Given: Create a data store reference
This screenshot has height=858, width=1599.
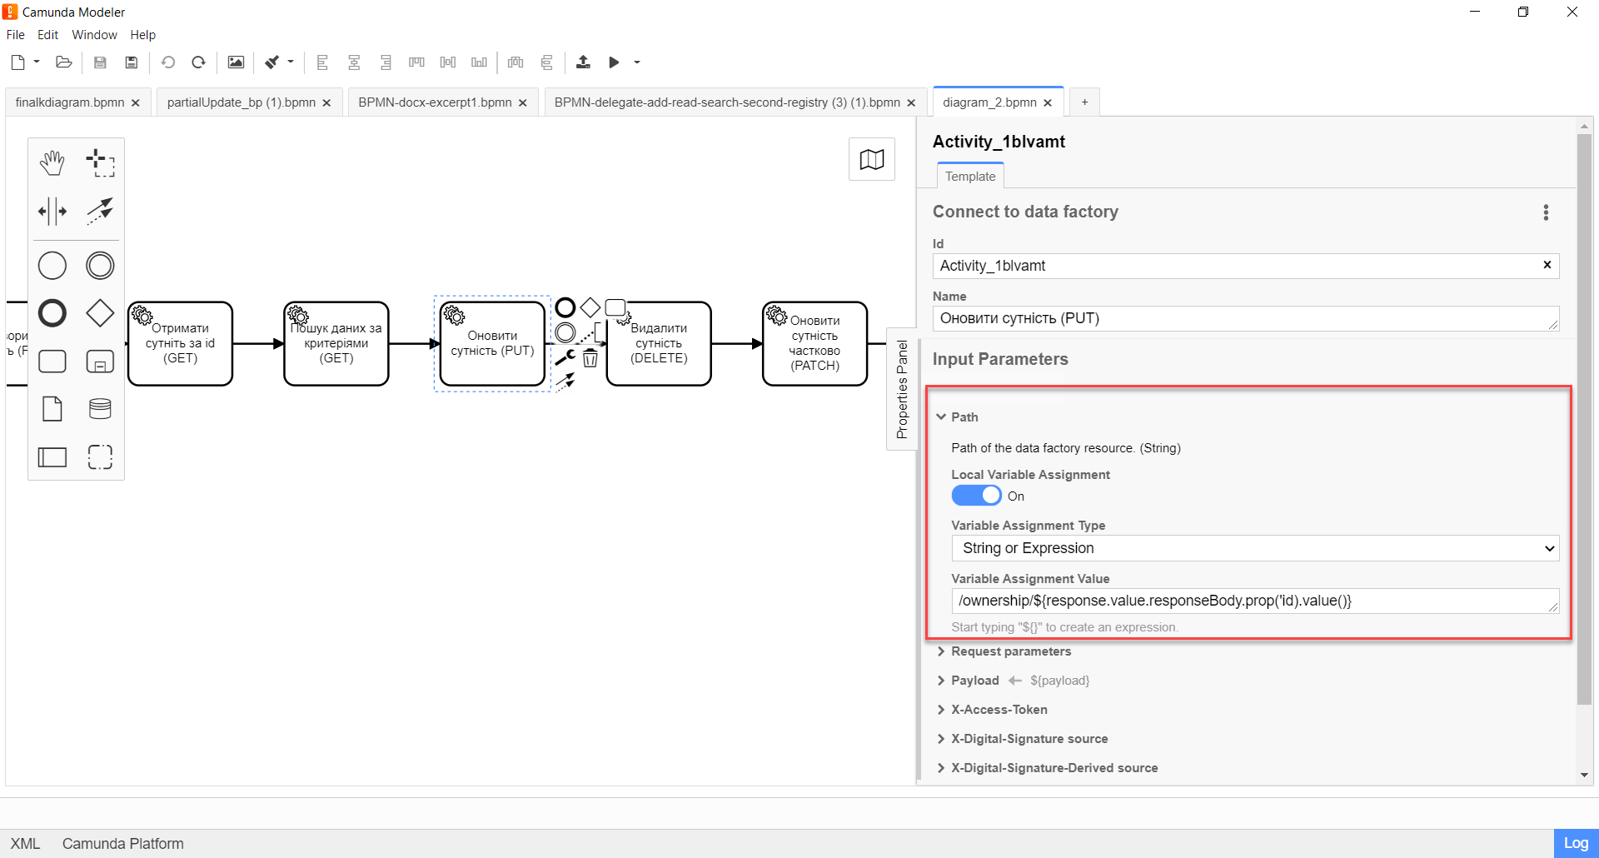Looking at the screenshot, I should point(100,409).
